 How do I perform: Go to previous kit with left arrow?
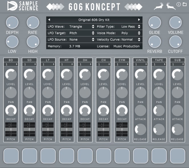[49, 20]
